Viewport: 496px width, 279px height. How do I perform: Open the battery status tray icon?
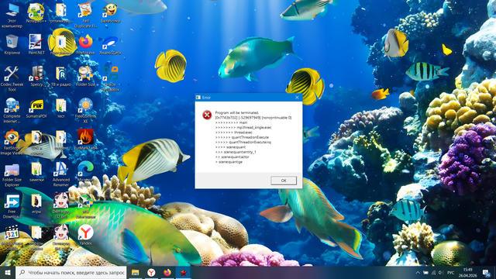(x=425, y=273)
